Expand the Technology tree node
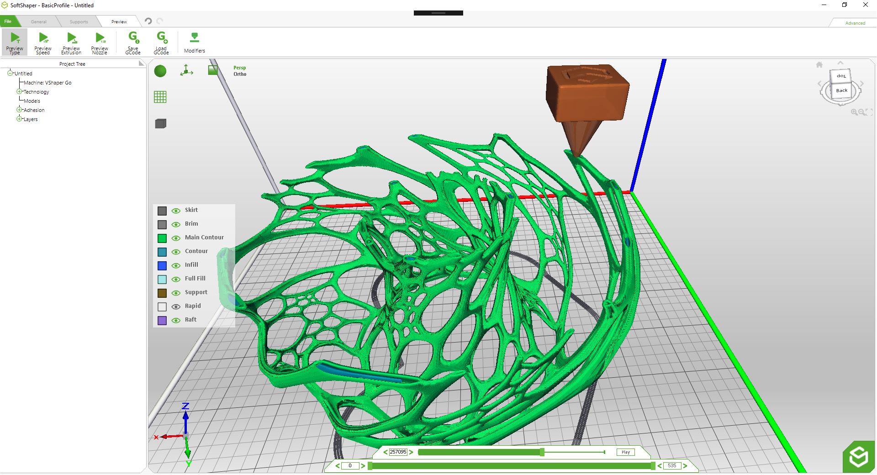Screen dimensions: 877x475 point(19,91)
